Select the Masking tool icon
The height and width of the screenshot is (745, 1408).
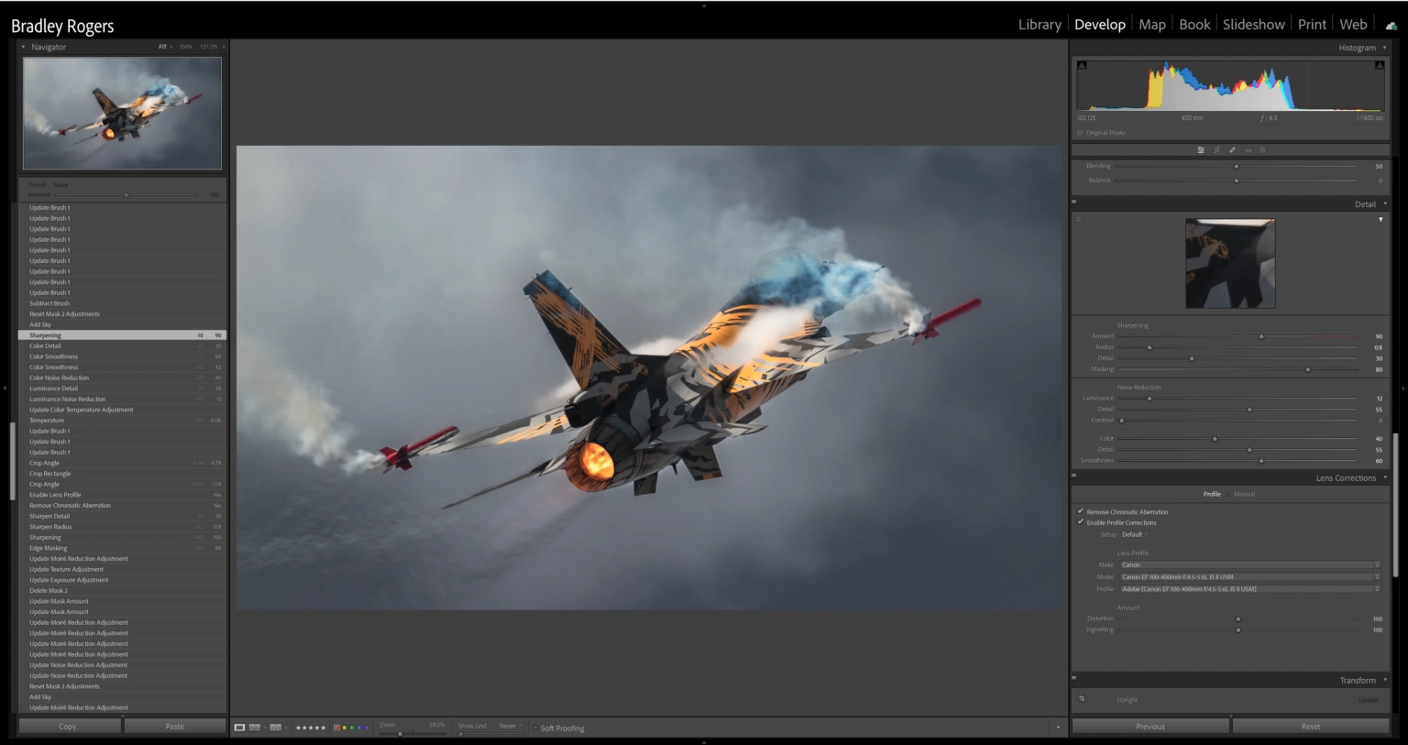[x=1262, y=150]
